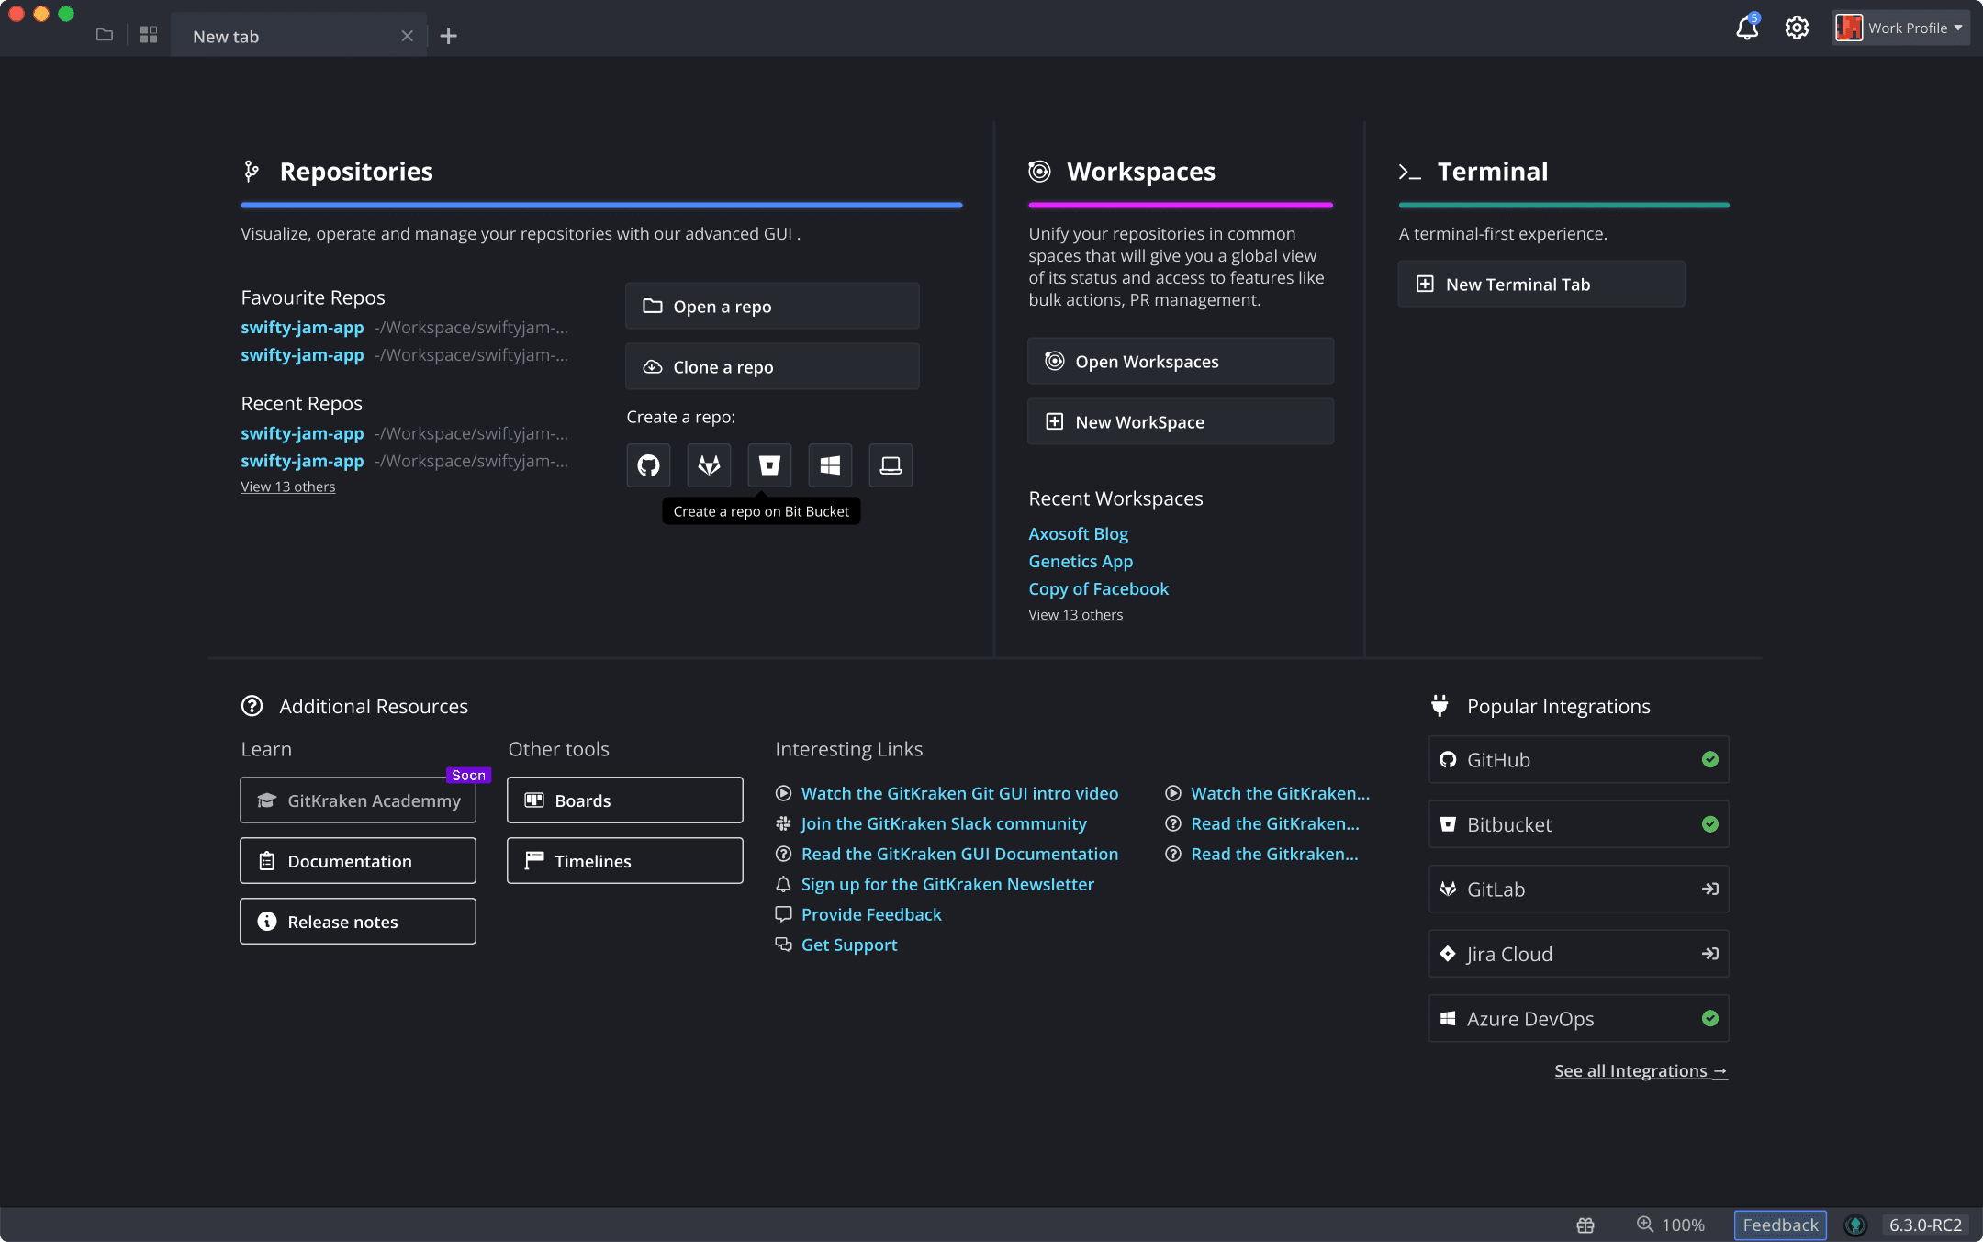The width and height of the screenshot is (1983, 1242).
Task: Read the GitKraken GUI Documentation link
Action: (959, 854)
